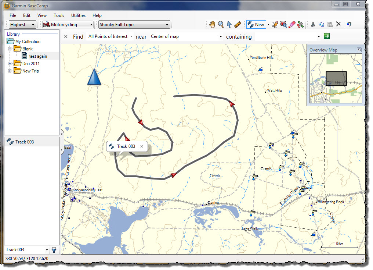Click the green search go arrow
Screen dimensions: 373x270
327,36
